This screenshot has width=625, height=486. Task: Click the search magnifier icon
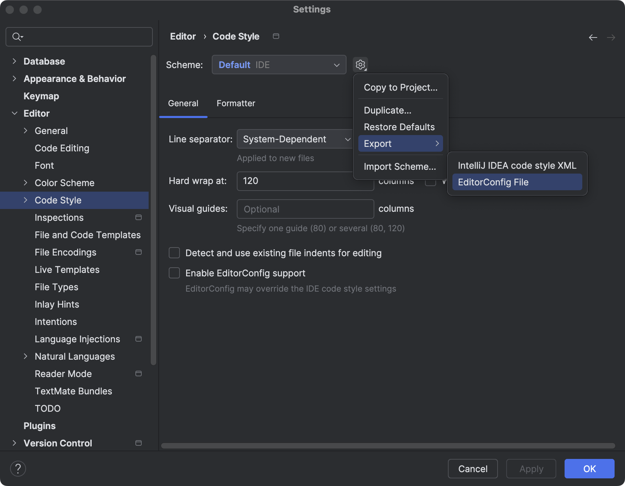(x=17, y=36)
